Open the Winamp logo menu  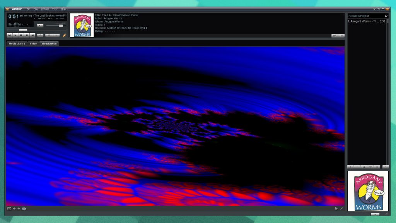click(x=8, y=8)
